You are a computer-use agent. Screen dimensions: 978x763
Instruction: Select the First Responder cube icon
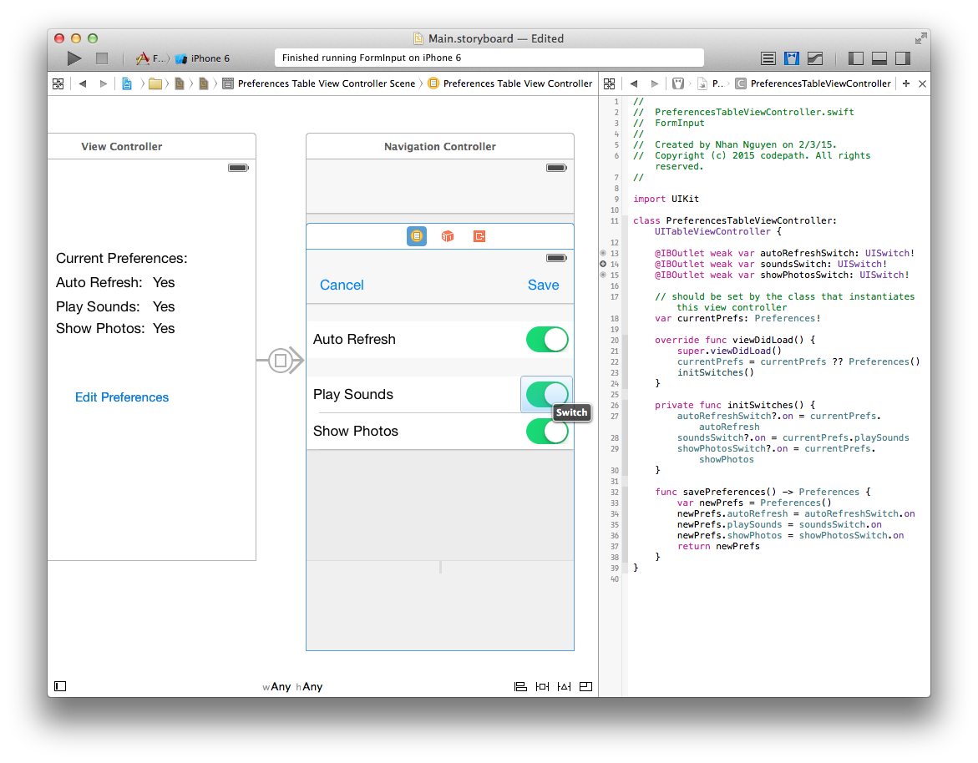[x=447, y=236]
